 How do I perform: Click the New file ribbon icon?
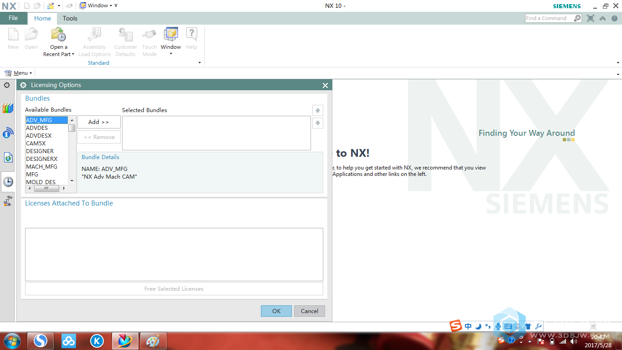[13, 35]
